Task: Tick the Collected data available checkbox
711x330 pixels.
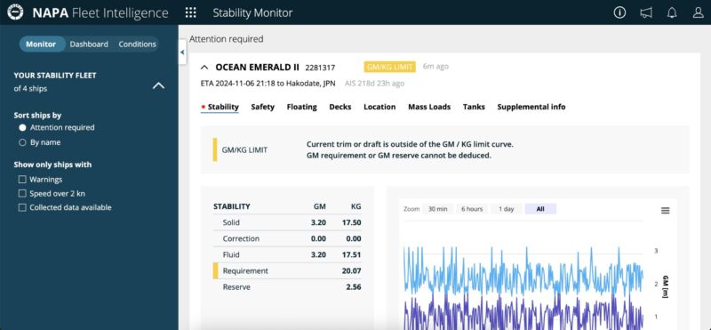Action: pos(22,207)
